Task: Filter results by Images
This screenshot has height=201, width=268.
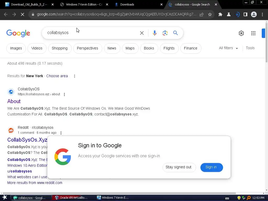Action: tap(16, 48)
